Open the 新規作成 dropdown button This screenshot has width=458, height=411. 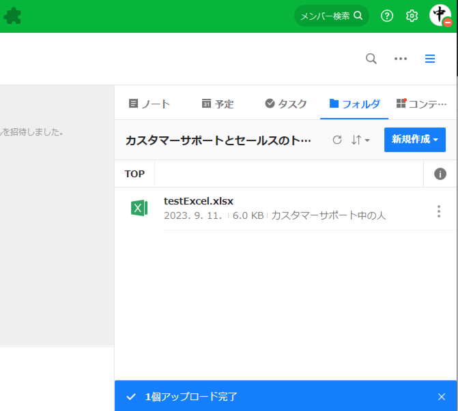click(x=414, y=140)
